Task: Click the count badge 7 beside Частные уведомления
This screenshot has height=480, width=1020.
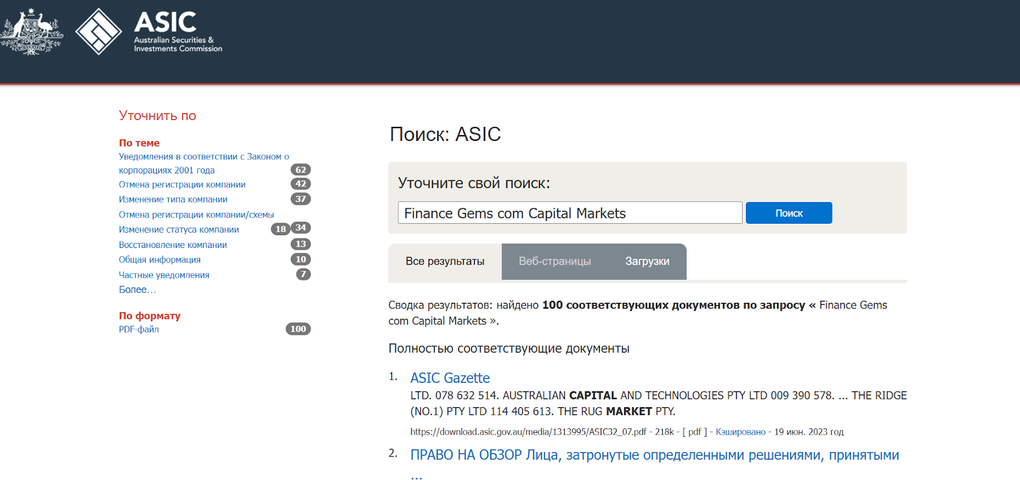Action: click(x=303, y=274)
